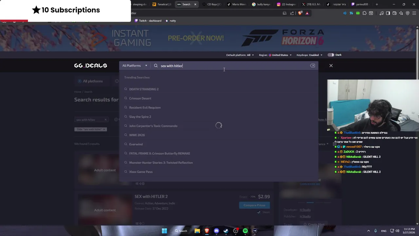Open Steam from the taskbar
This screenshot has width=419, height=236.
click(226, 231)
